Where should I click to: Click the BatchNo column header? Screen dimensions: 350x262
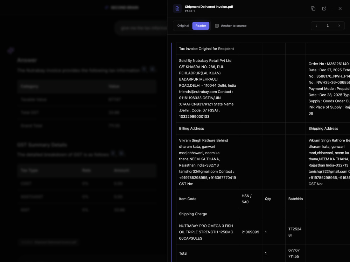[x=295, y=199]
